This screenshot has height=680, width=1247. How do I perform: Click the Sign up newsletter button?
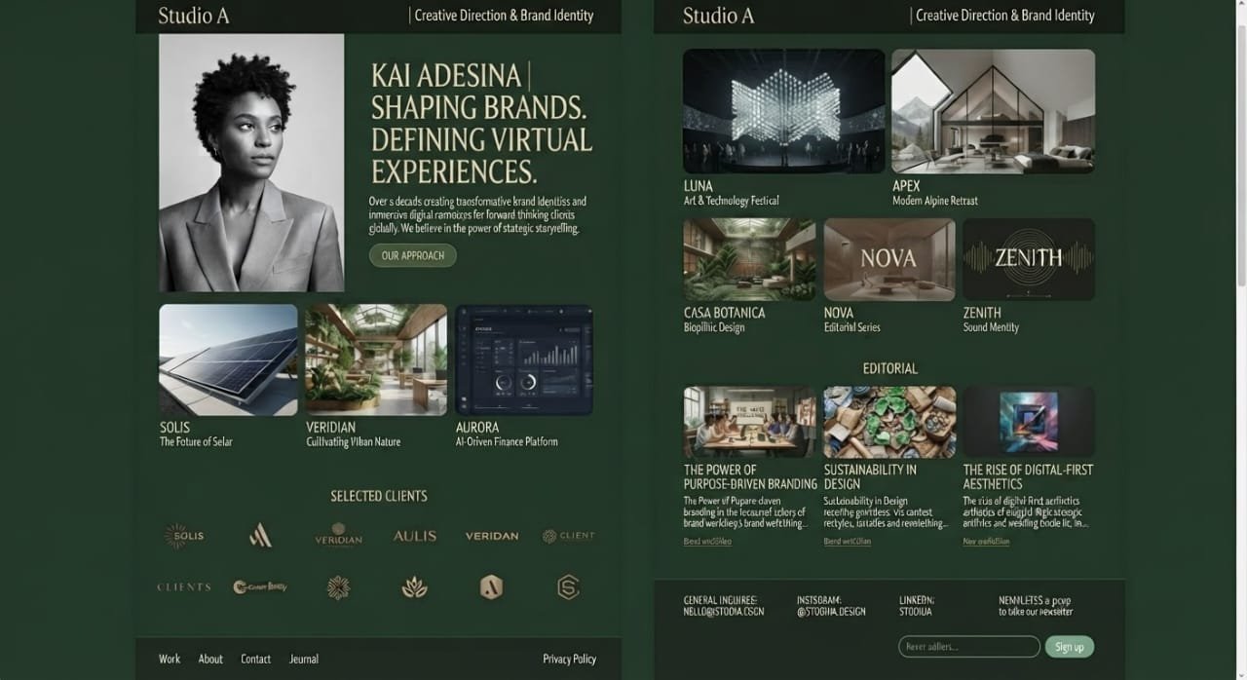click(1070, 647)
